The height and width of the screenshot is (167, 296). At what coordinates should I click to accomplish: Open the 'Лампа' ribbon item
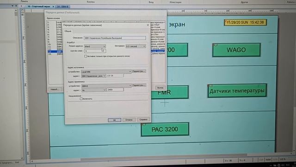pyautogui.click(x=24, y=1)
